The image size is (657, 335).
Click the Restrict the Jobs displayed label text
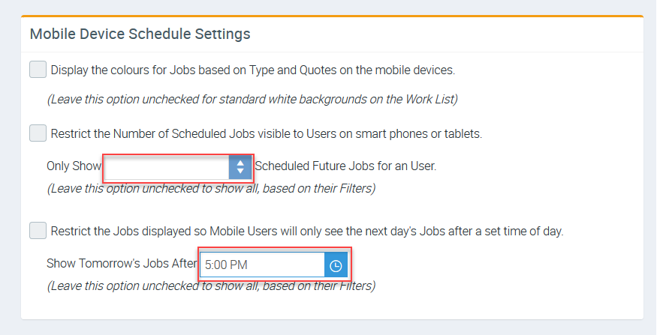click(306, 231)
